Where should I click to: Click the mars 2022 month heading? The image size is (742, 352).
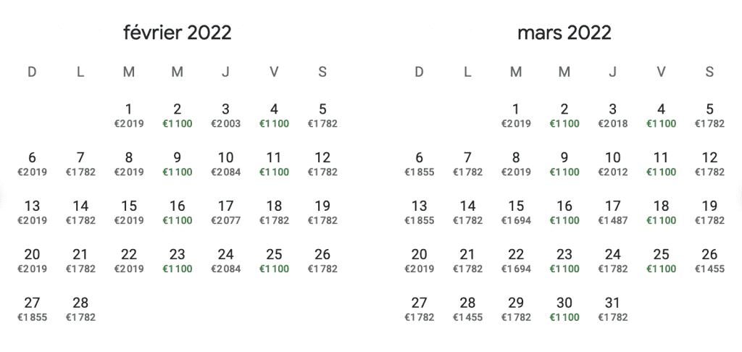coord(564,33)
